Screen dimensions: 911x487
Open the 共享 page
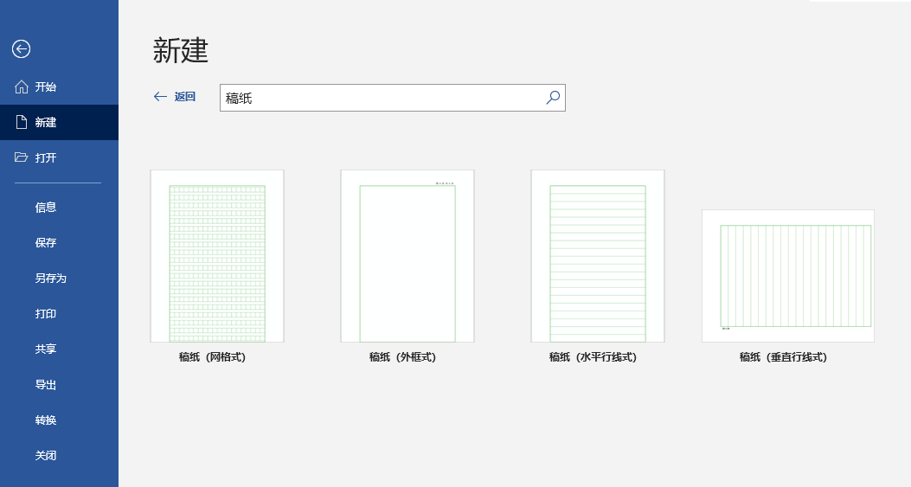(x=59, y=349)
